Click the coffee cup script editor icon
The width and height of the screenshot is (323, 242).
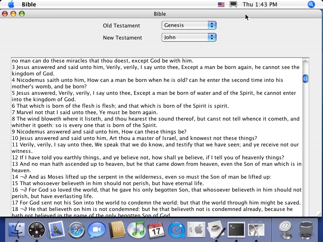click(x=216, y=230)
